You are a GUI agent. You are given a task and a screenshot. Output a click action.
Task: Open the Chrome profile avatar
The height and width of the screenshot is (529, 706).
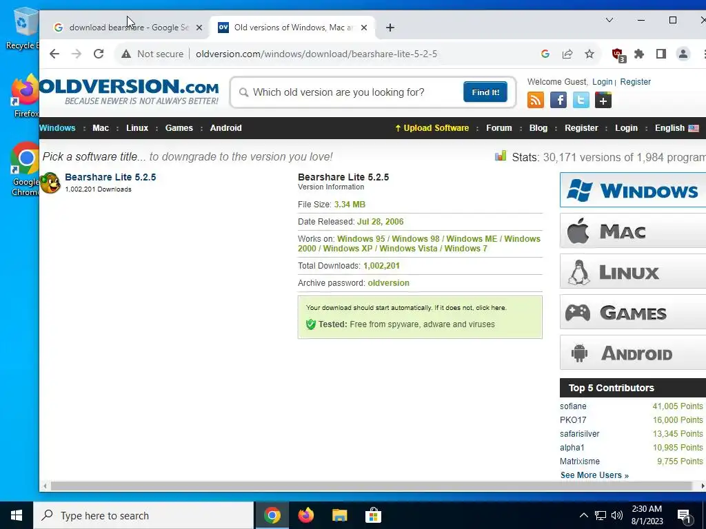pos(683,54)
